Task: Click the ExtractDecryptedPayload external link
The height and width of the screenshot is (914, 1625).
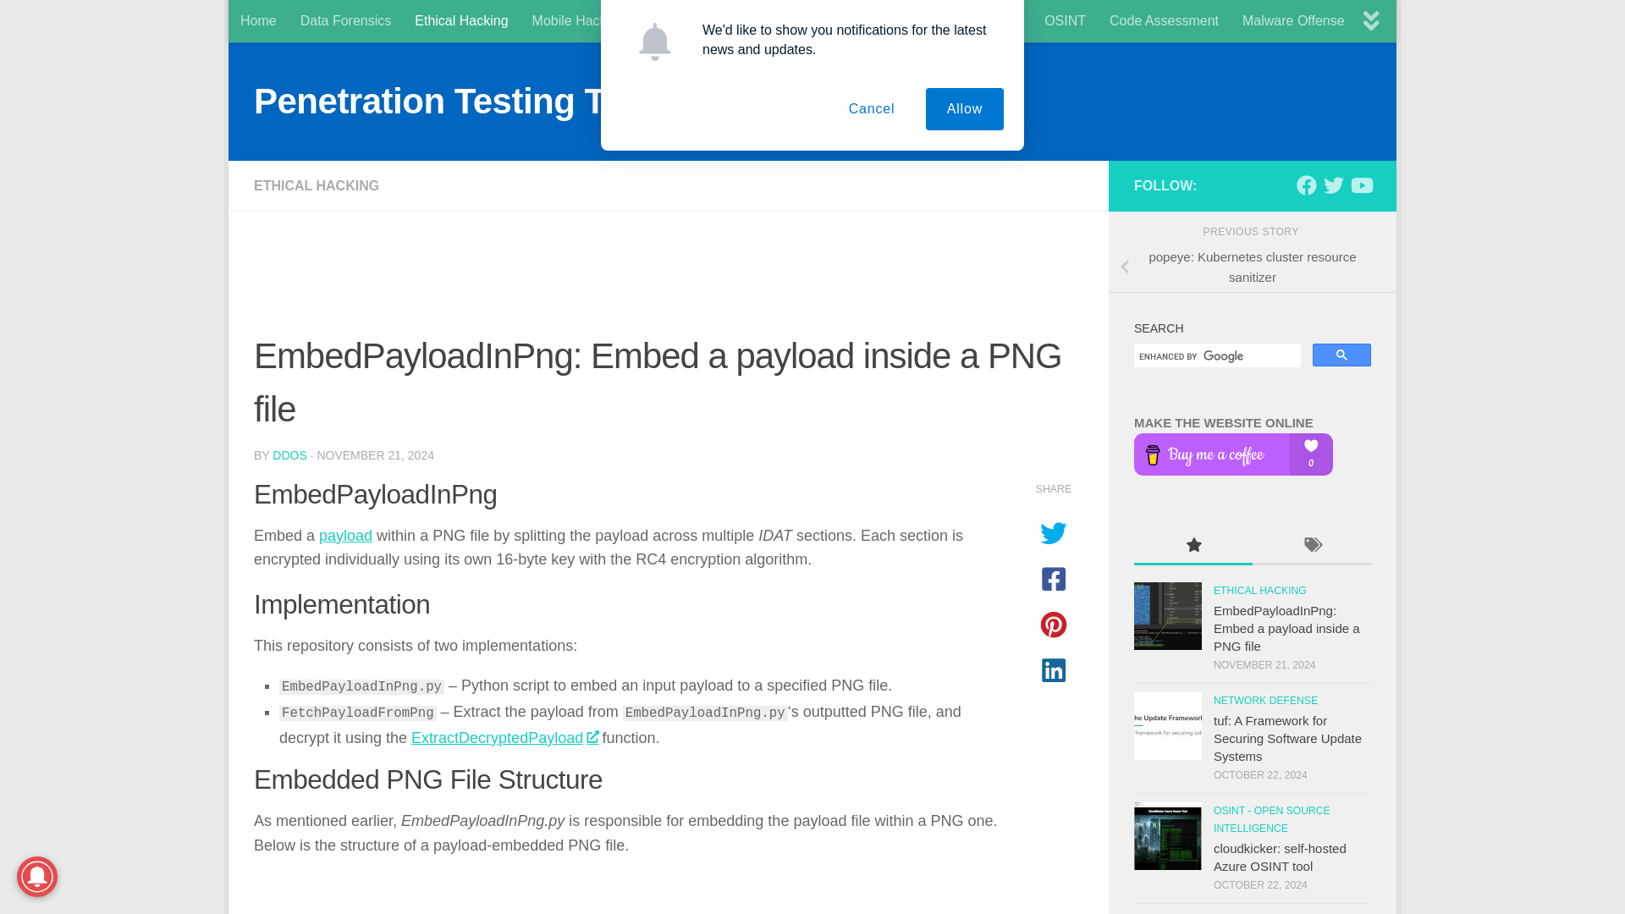Action: coord(504,738)
